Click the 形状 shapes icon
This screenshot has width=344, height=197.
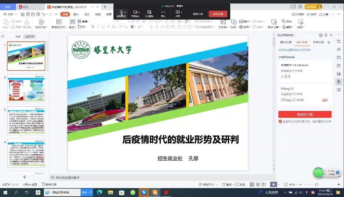(x=234, y=22)
